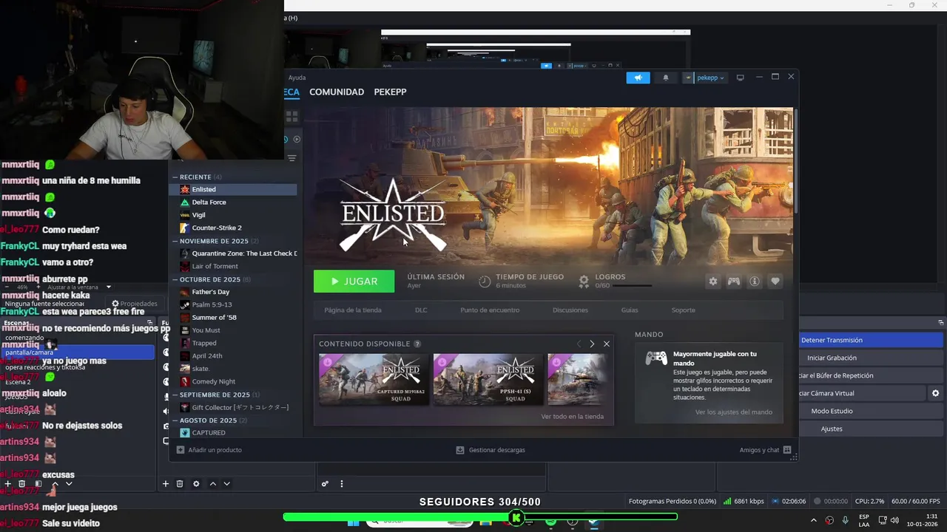This screenshot has width=947, height=532.
Task: Click Añadir un producto
Action: coord(209,450)
